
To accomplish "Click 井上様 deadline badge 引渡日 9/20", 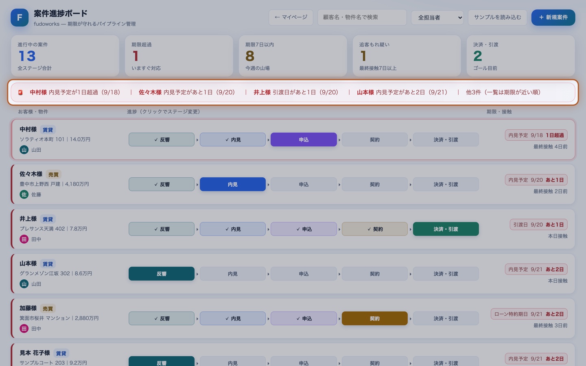I will coord(538,224).
